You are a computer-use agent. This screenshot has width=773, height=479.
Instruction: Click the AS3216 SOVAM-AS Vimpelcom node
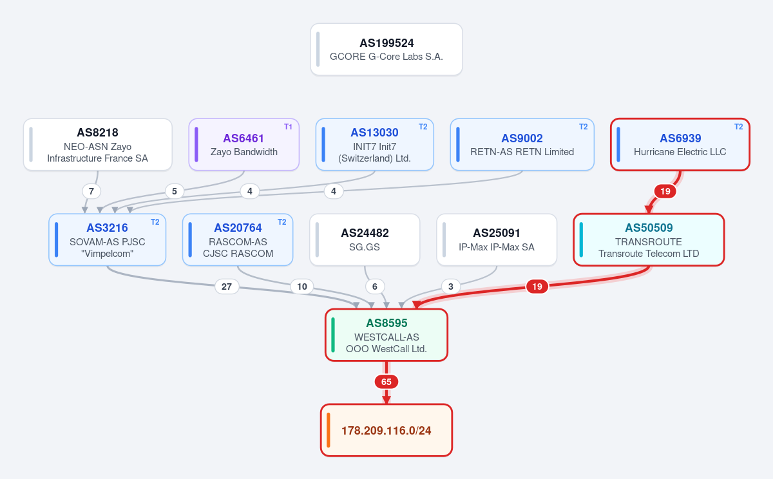(x=108, y=239)
